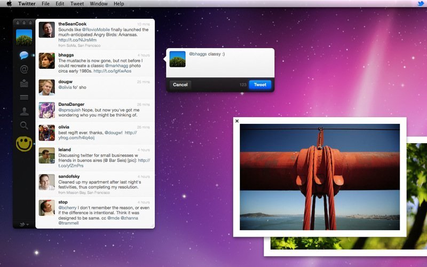Open the Help menu

coord(118,4)
